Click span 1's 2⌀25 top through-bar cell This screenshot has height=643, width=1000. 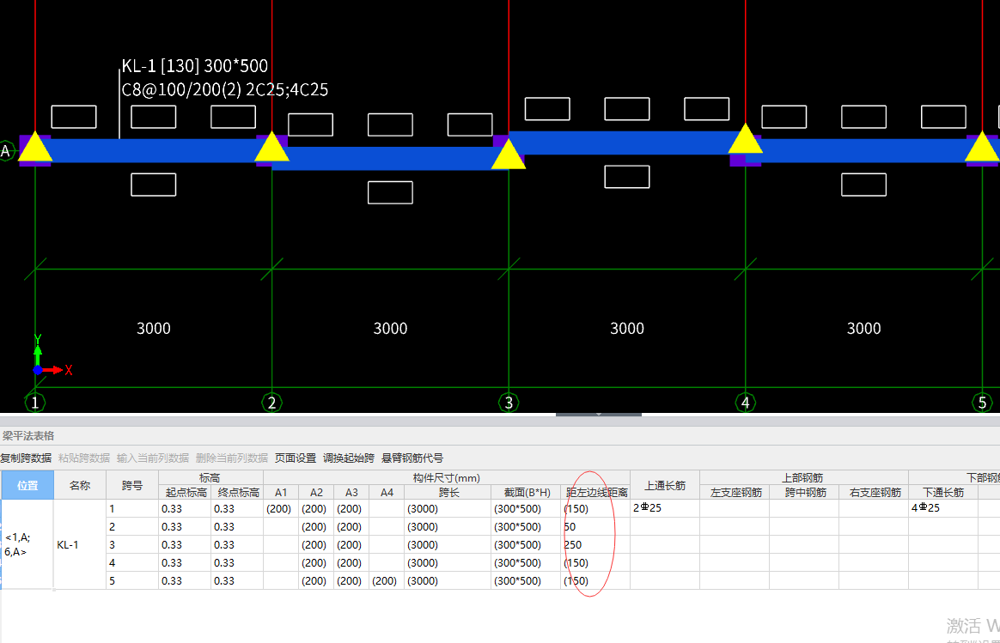665,508
